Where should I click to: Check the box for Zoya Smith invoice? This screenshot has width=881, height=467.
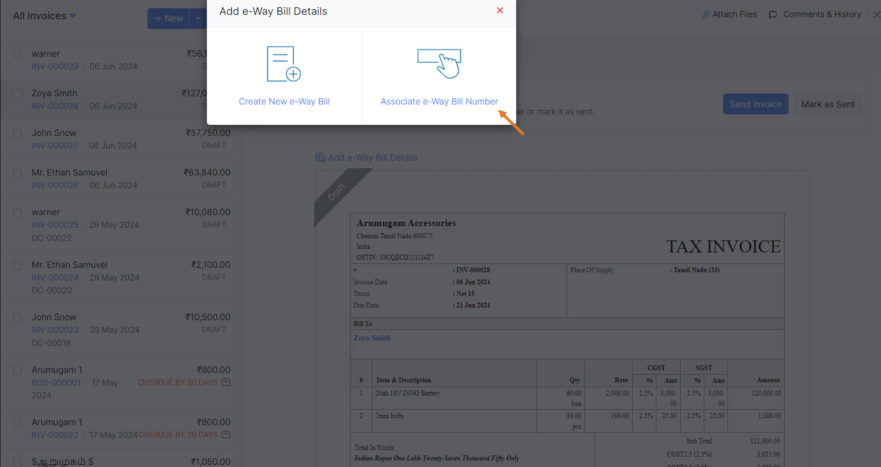(18, 94)
